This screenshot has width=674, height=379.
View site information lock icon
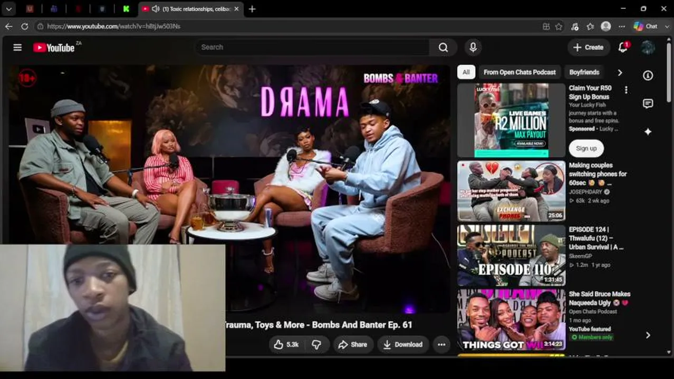[x=40, y=26]
